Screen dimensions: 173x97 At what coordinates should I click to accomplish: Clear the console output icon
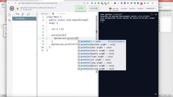[156, 14]
